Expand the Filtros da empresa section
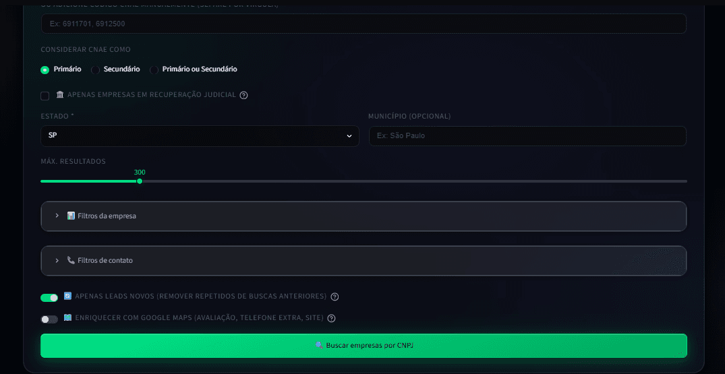The width and height of the screenshot is (725, 374). tap(364, 216)
